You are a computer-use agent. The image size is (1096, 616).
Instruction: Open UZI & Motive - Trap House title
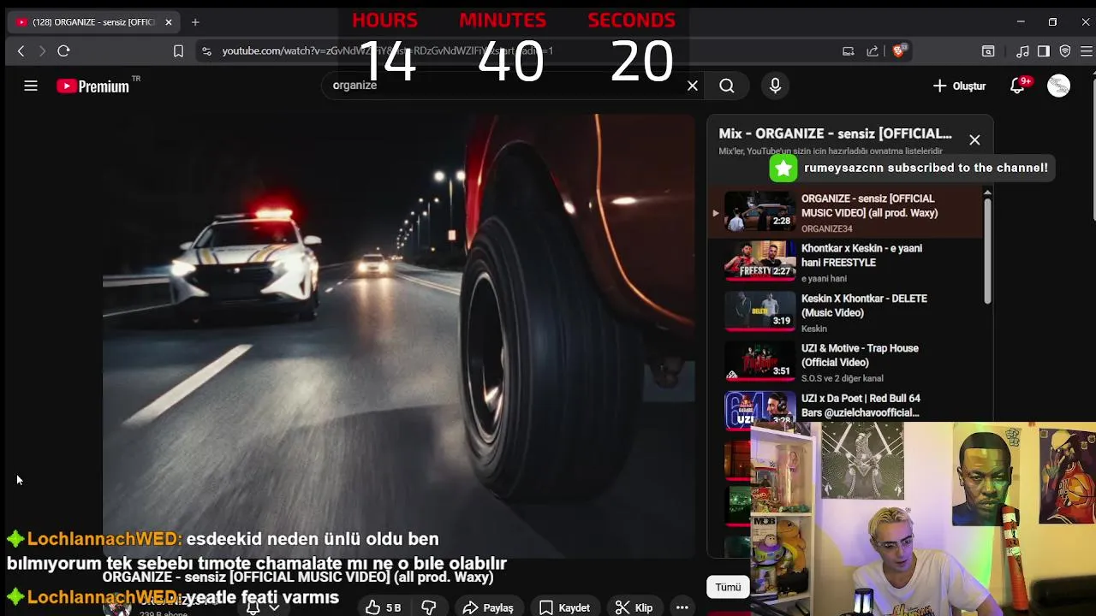point(860,355)
